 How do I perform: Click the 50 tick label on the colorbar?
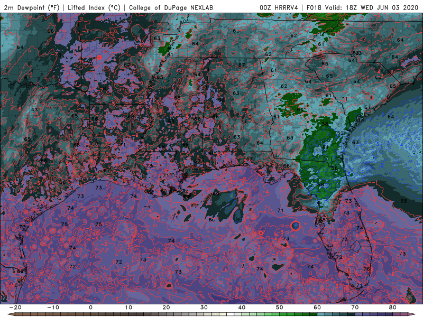coord(280,307)
